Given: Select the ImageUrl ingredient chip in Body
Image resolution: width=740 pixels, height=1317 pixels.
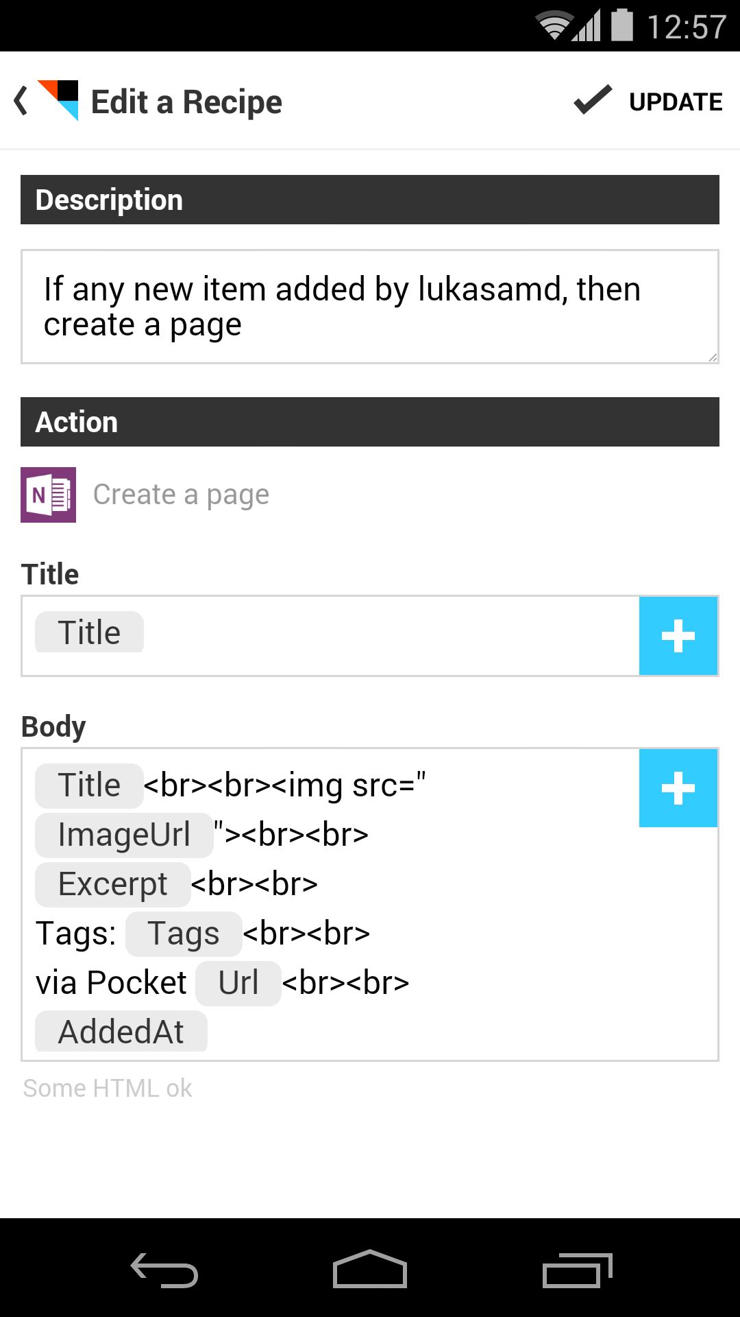Looking at the screenshot, I should click(124, 835).
